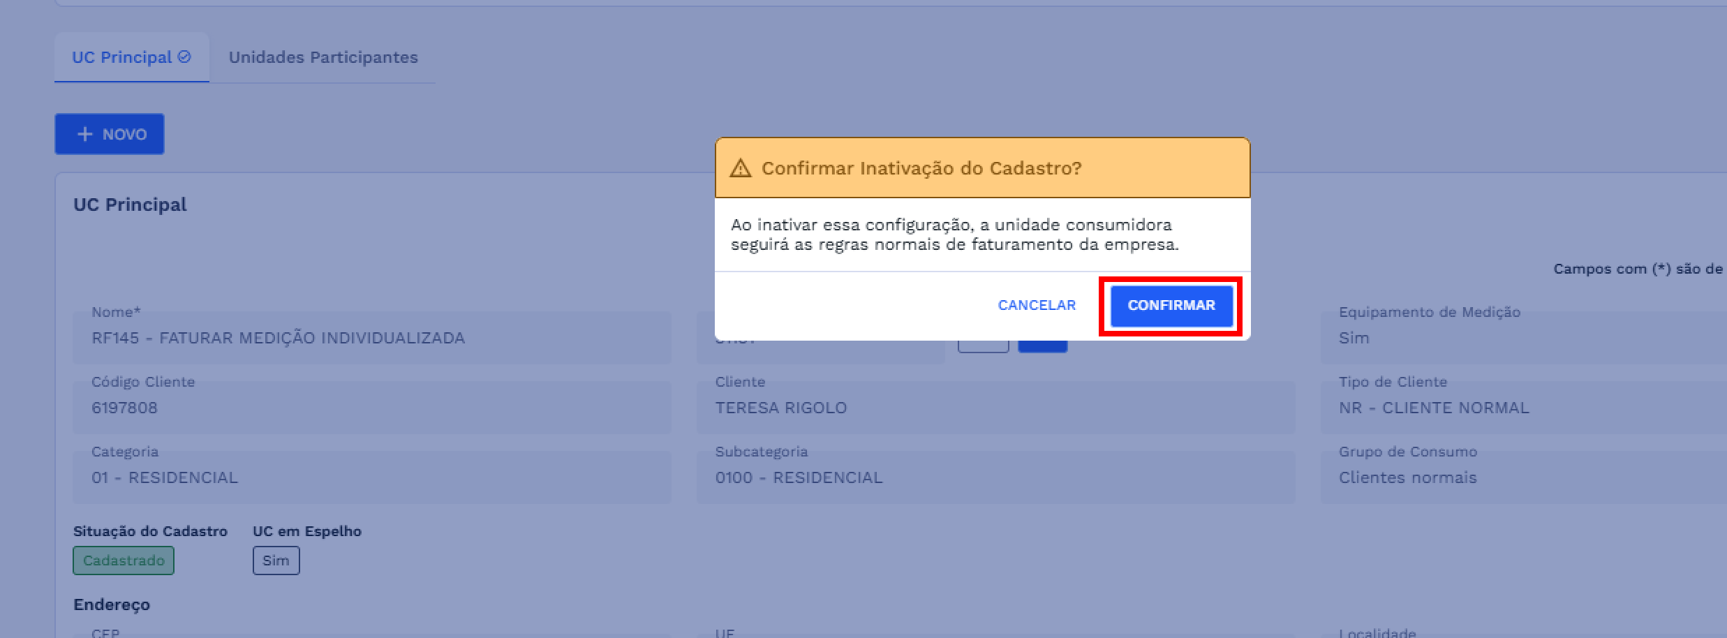This screenshot has height=638, width=1727.
Task: Click the checkmark icon on UC Principal tab
Action: coord(184,57)
